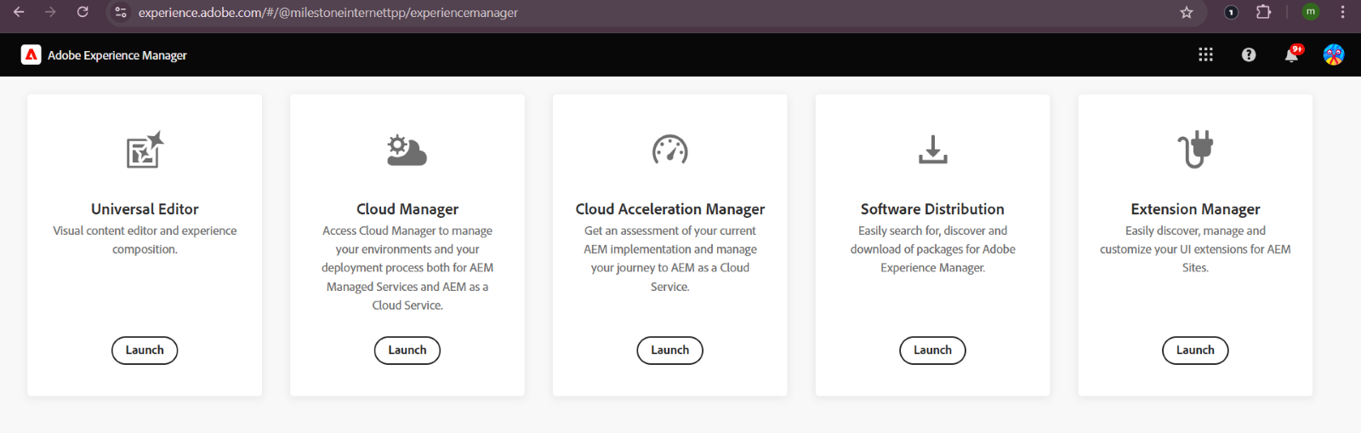Click the Cloud Manager sun-cloud icon
1361x433 pixels.
407,150
